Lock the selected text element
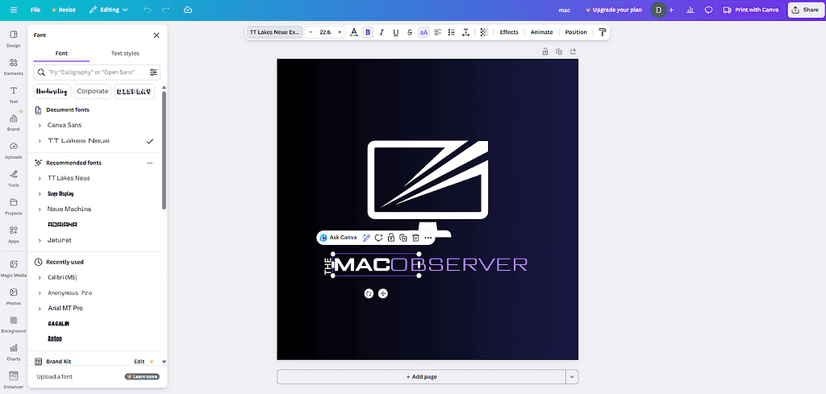 [x=390, y=238]
